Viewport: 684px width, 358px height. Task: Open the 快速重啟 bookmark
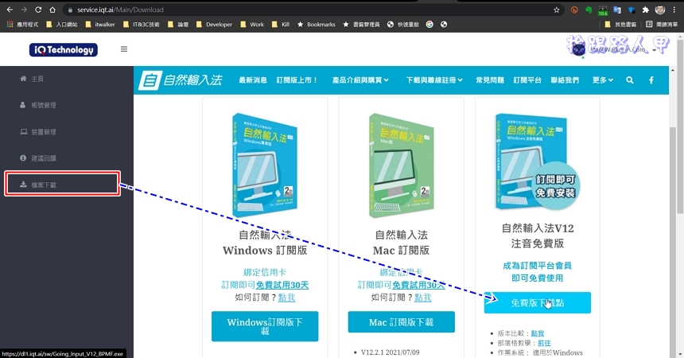[403, 25]
